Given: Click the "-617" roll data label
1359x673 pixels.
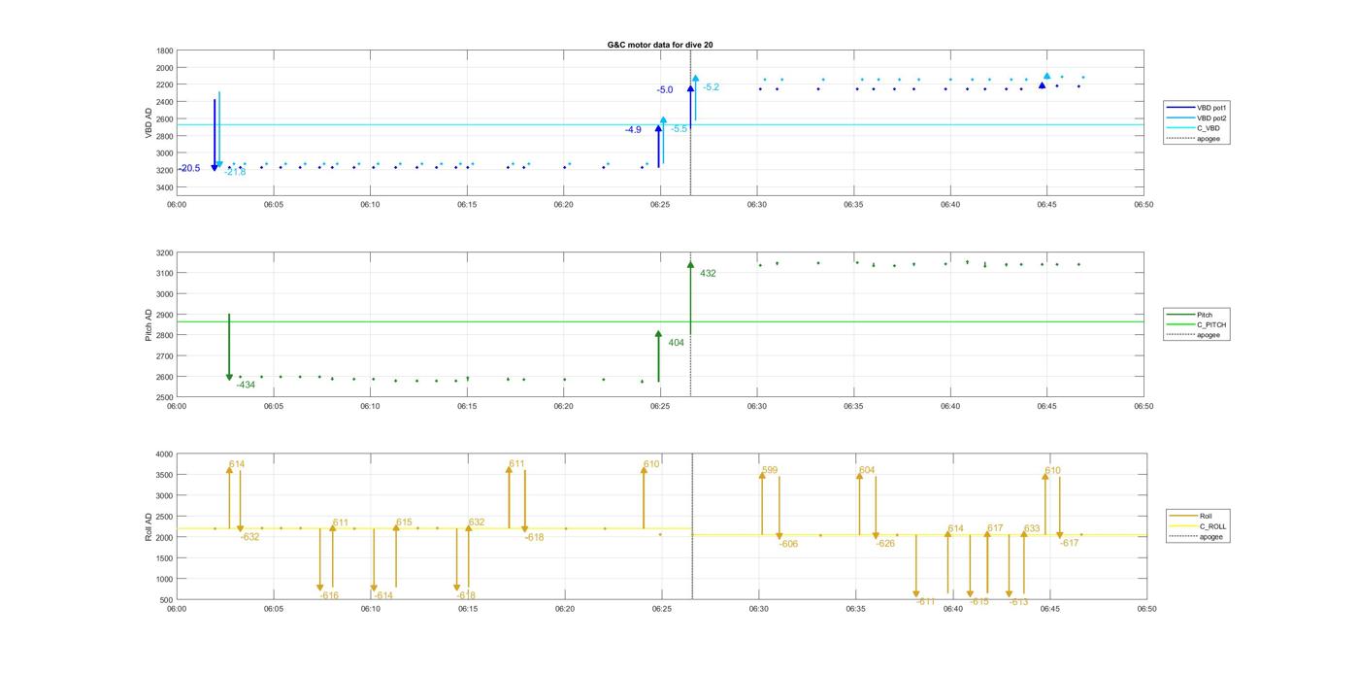Looking at the screenshot, I should pos(1069,544).
